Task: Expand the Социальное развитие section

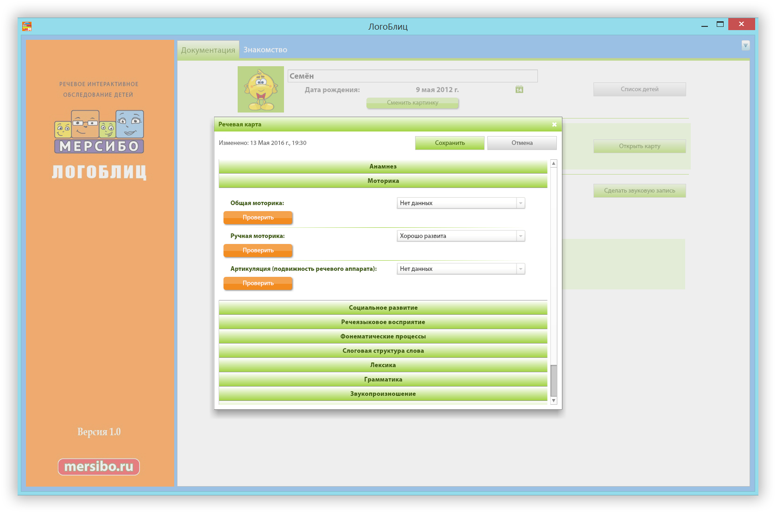Action: coord(383,308)
